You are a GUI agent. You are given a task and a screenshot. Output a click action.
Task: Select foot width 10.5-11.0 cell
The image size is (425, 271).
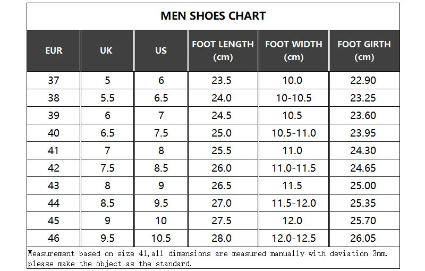coord(293,133)
